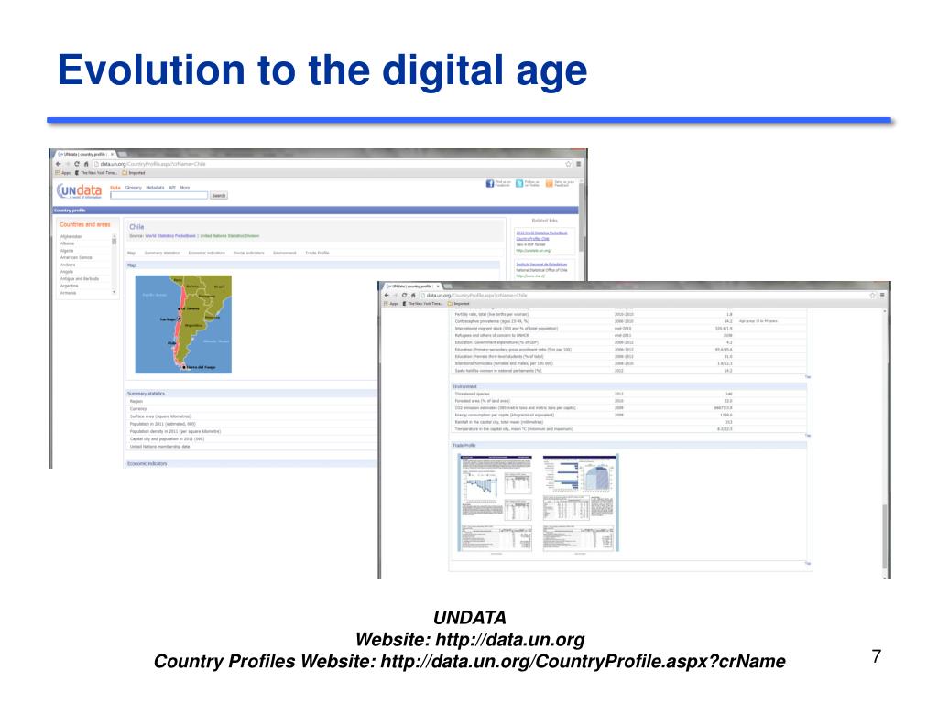Open the United Nations Statistics Division link
The height and width of the screenshot is (703, 938).
point(230,236)
